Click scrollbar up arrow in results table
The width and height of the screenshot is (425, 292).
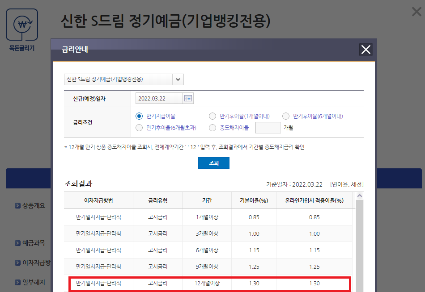pyautogui.click(x=360, y=196)
